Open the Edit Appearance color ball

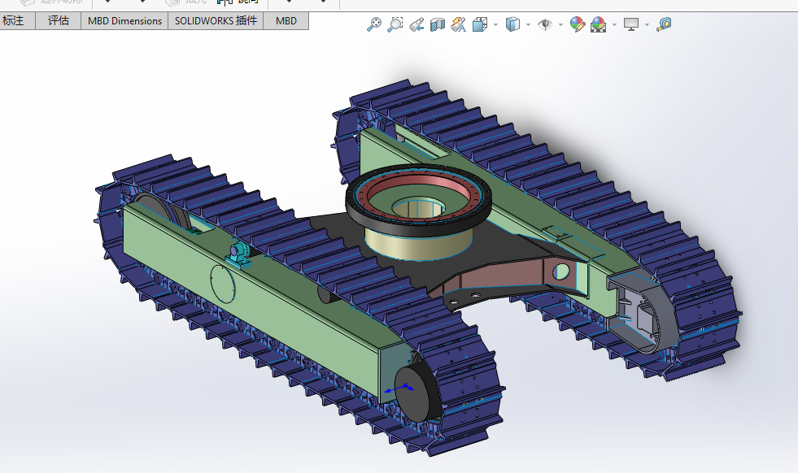[x=577, y=24]
